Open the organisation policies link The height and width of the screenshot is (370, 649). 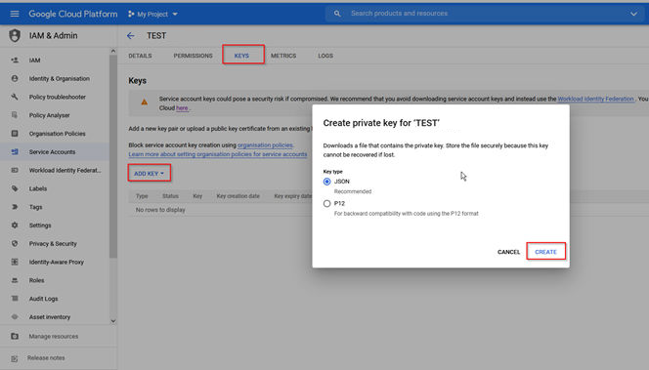tap(265, 145)
